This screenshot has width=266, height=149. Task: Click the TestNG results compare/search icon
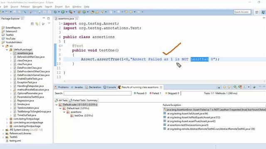[x=235, y=87]
